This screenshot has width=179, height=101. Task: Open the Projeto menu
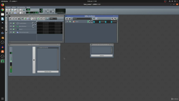point(8,7)
